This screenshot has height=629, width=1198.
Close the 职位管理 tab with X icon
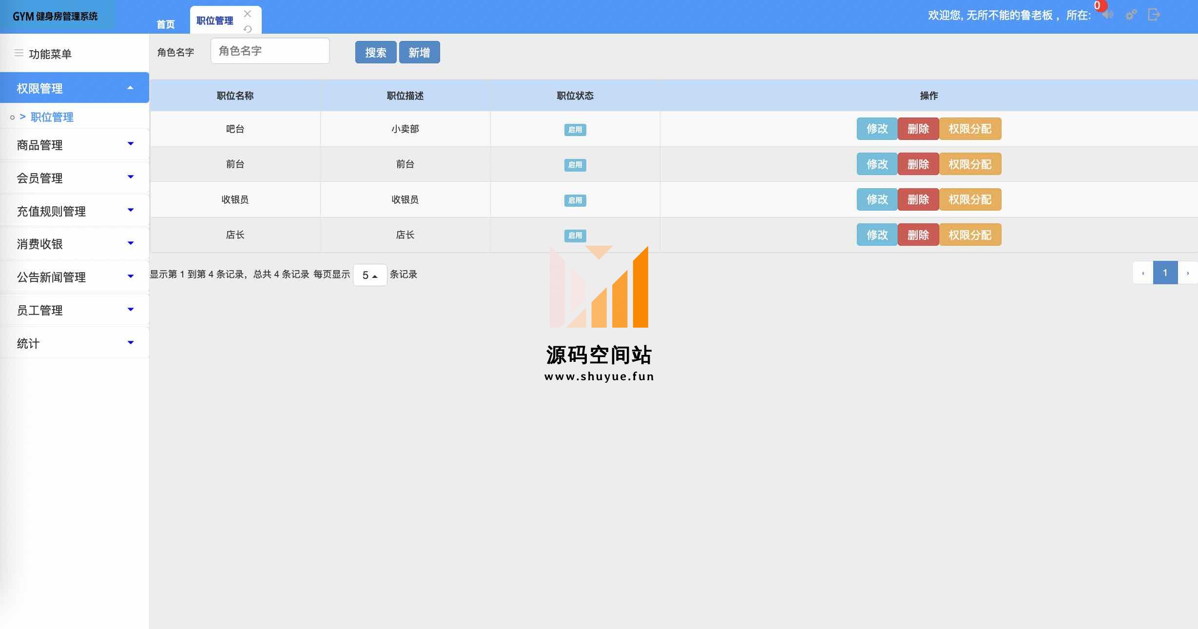pos(248,14)
